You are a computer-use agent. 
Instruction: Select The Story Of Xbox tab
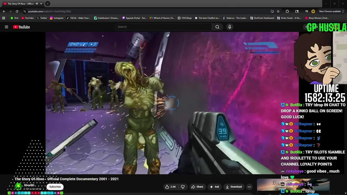(21, 4)
